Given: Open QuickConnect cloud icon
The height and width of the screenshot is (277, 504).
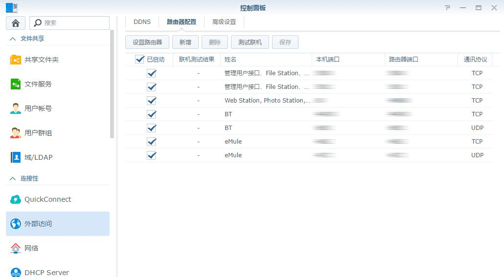Looking at the screenshot, I should point(16,199).
